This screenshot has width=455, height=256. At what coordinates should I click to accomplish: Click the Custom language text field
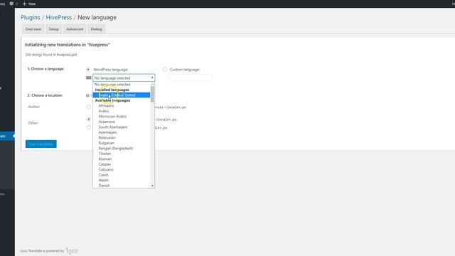pyautogui.click(x=191, y=78)
